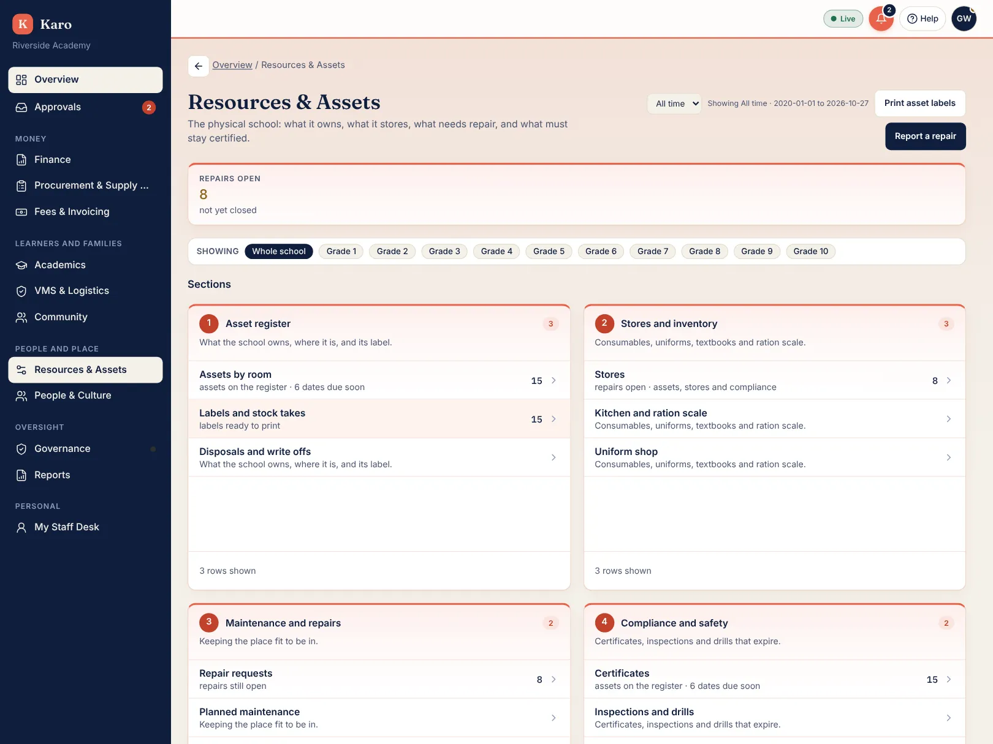Click the My Staff Desk person icon

pos(21,527)
